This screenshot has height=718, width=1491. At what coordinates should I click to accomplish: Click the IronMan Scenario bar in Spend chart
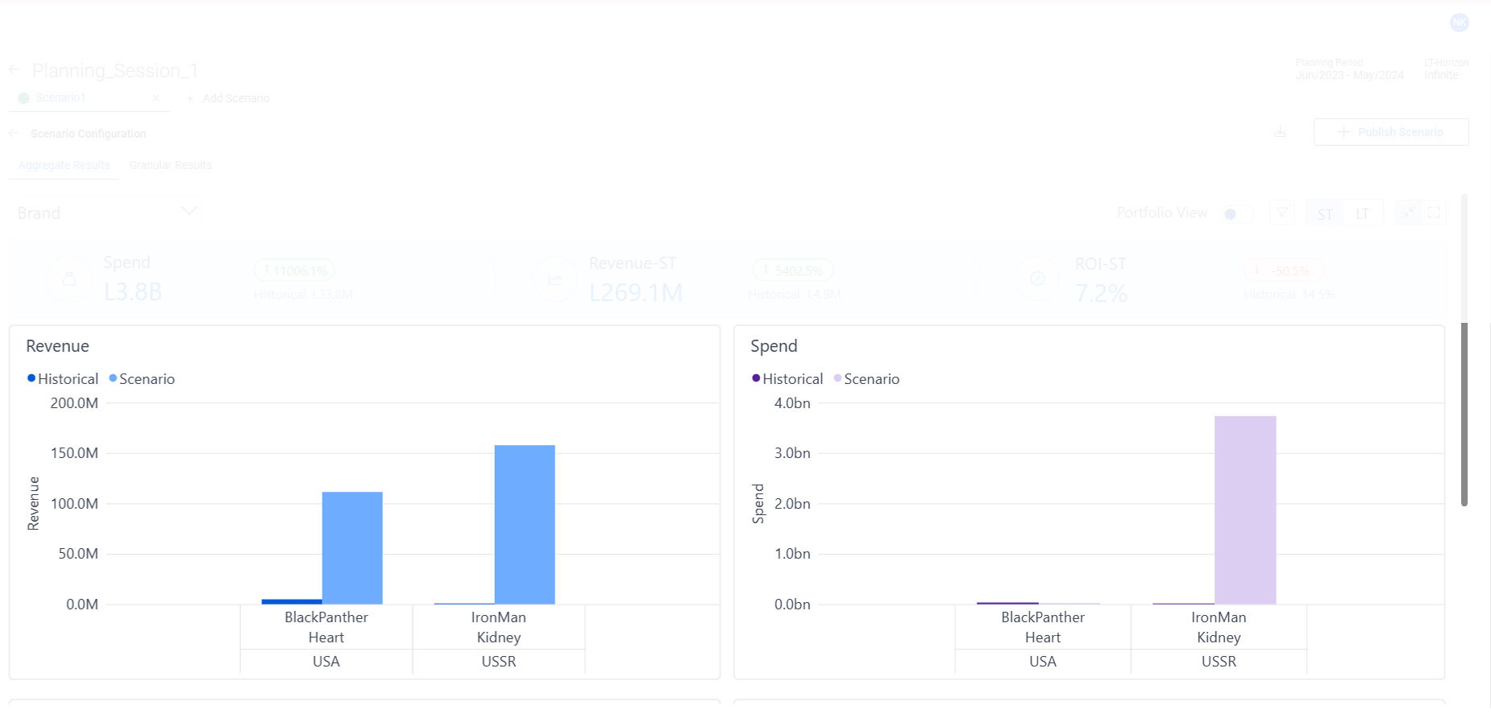[1244, 510]
